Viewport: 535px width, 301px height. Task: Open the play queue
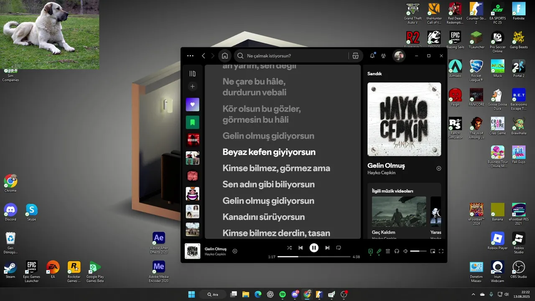(x=388, y=251)
